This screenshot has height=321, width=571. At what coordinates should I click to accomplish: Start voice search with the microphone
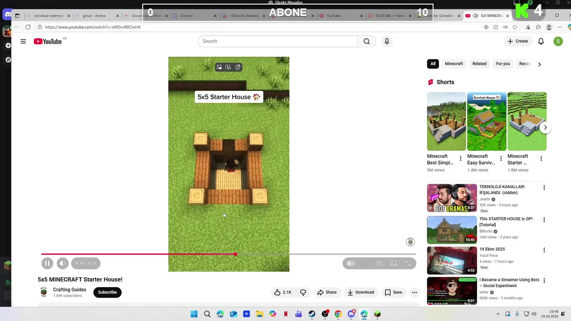point(387,41)
